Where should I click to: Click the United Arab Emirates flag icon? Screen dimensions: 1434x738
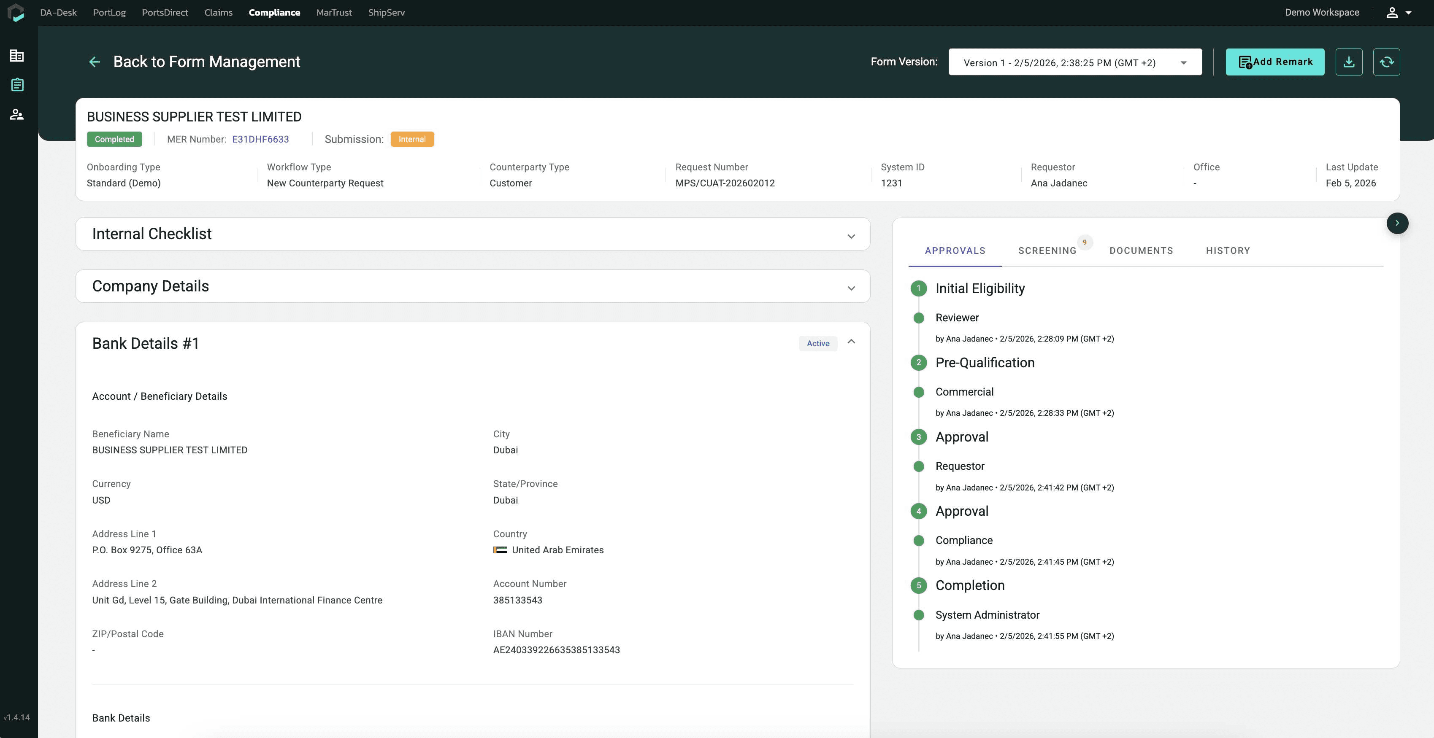tap(499, 550)
